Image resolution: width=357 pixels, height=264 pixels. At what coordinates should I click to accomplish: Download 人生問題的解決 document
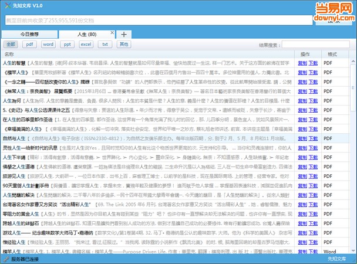(x=313, y=195)
